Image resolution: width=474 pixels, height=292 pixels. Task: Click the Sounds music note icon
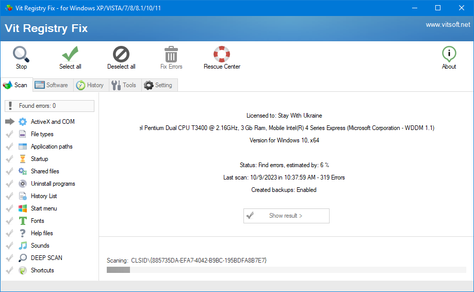23,246
